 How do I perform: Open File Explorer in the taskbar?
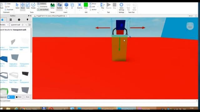[8, 109]
